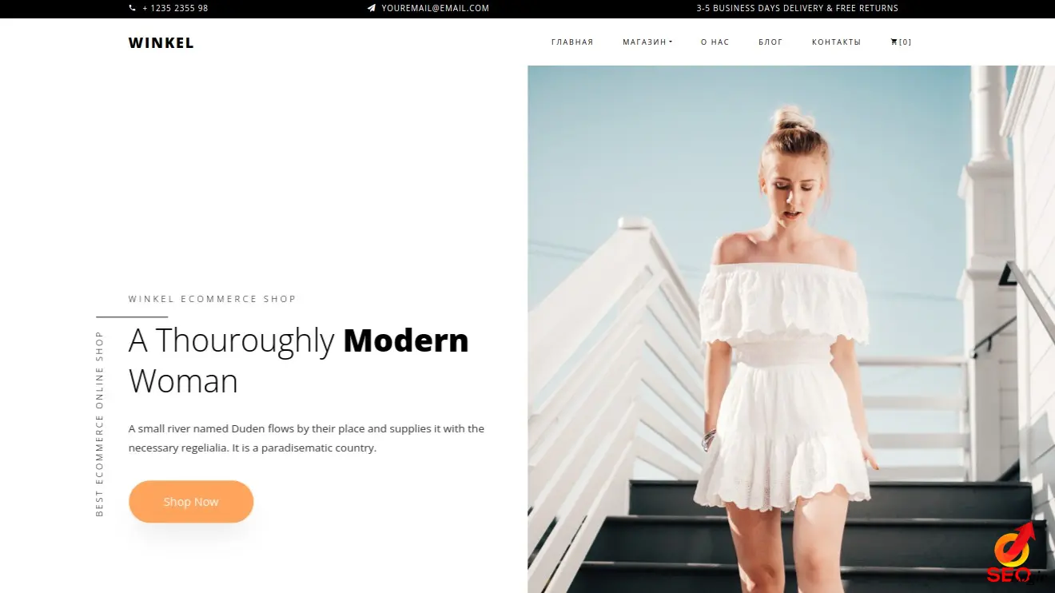1055x593 pixels.
Task: Open the ГЛАВНАЯ menu item
Action: [572, 42]
